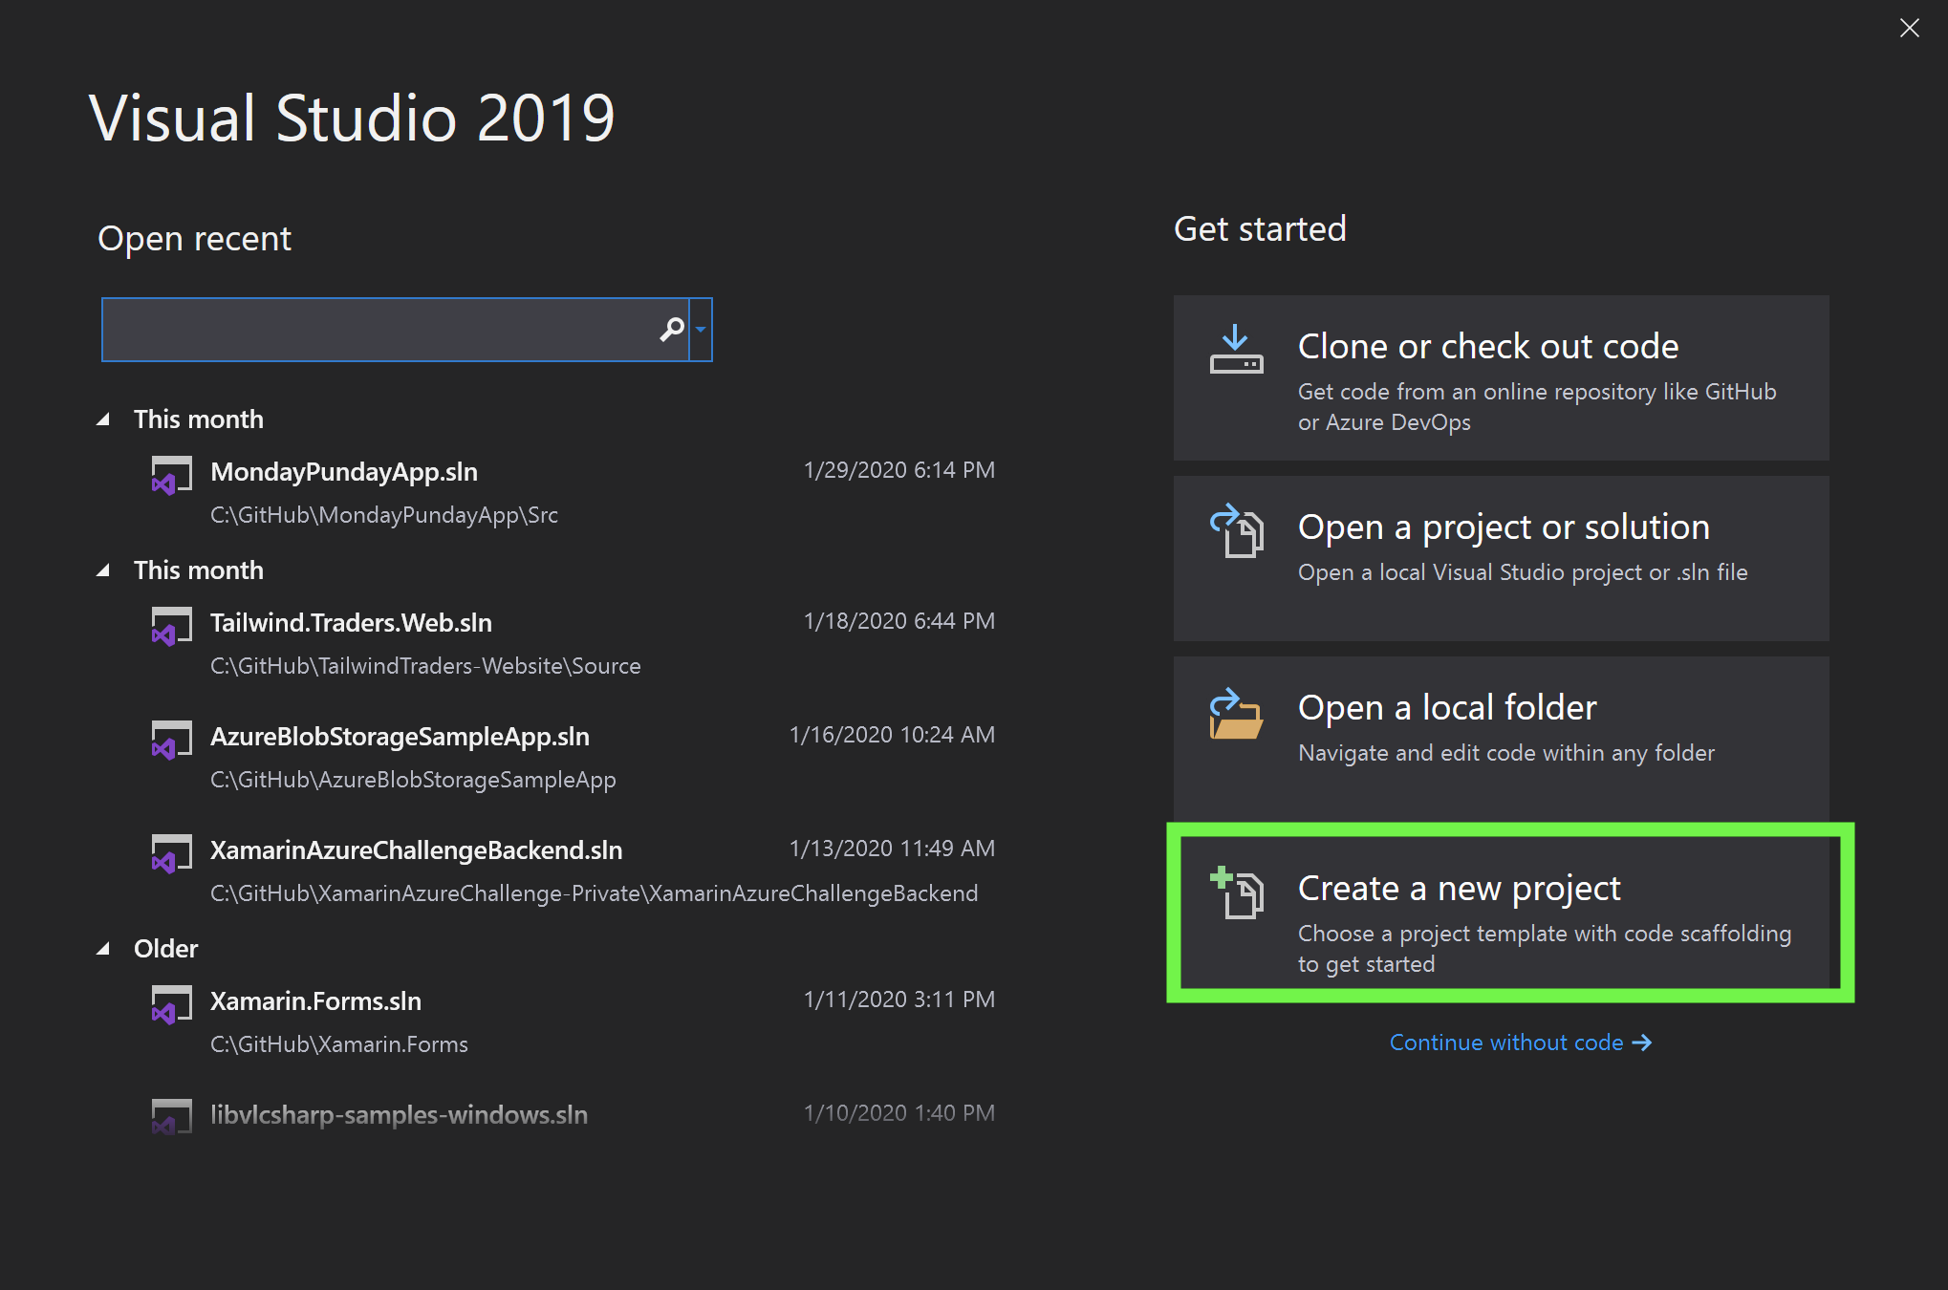
Task: Collapse the Older group
Action: pyautogui.click(x=103, y=949)
